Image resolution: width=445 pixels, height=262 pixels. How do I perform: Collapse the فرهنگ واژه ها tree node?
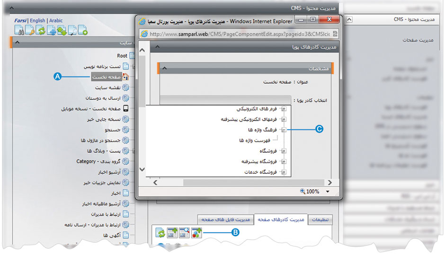[x=284, y=130]
